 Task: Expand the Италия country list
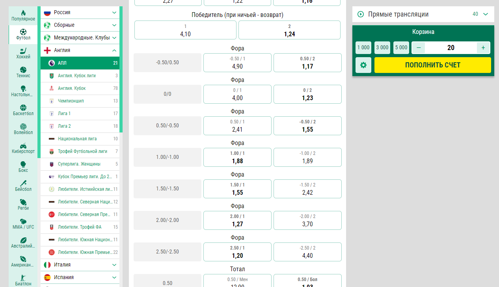click(x=80, y=265)
